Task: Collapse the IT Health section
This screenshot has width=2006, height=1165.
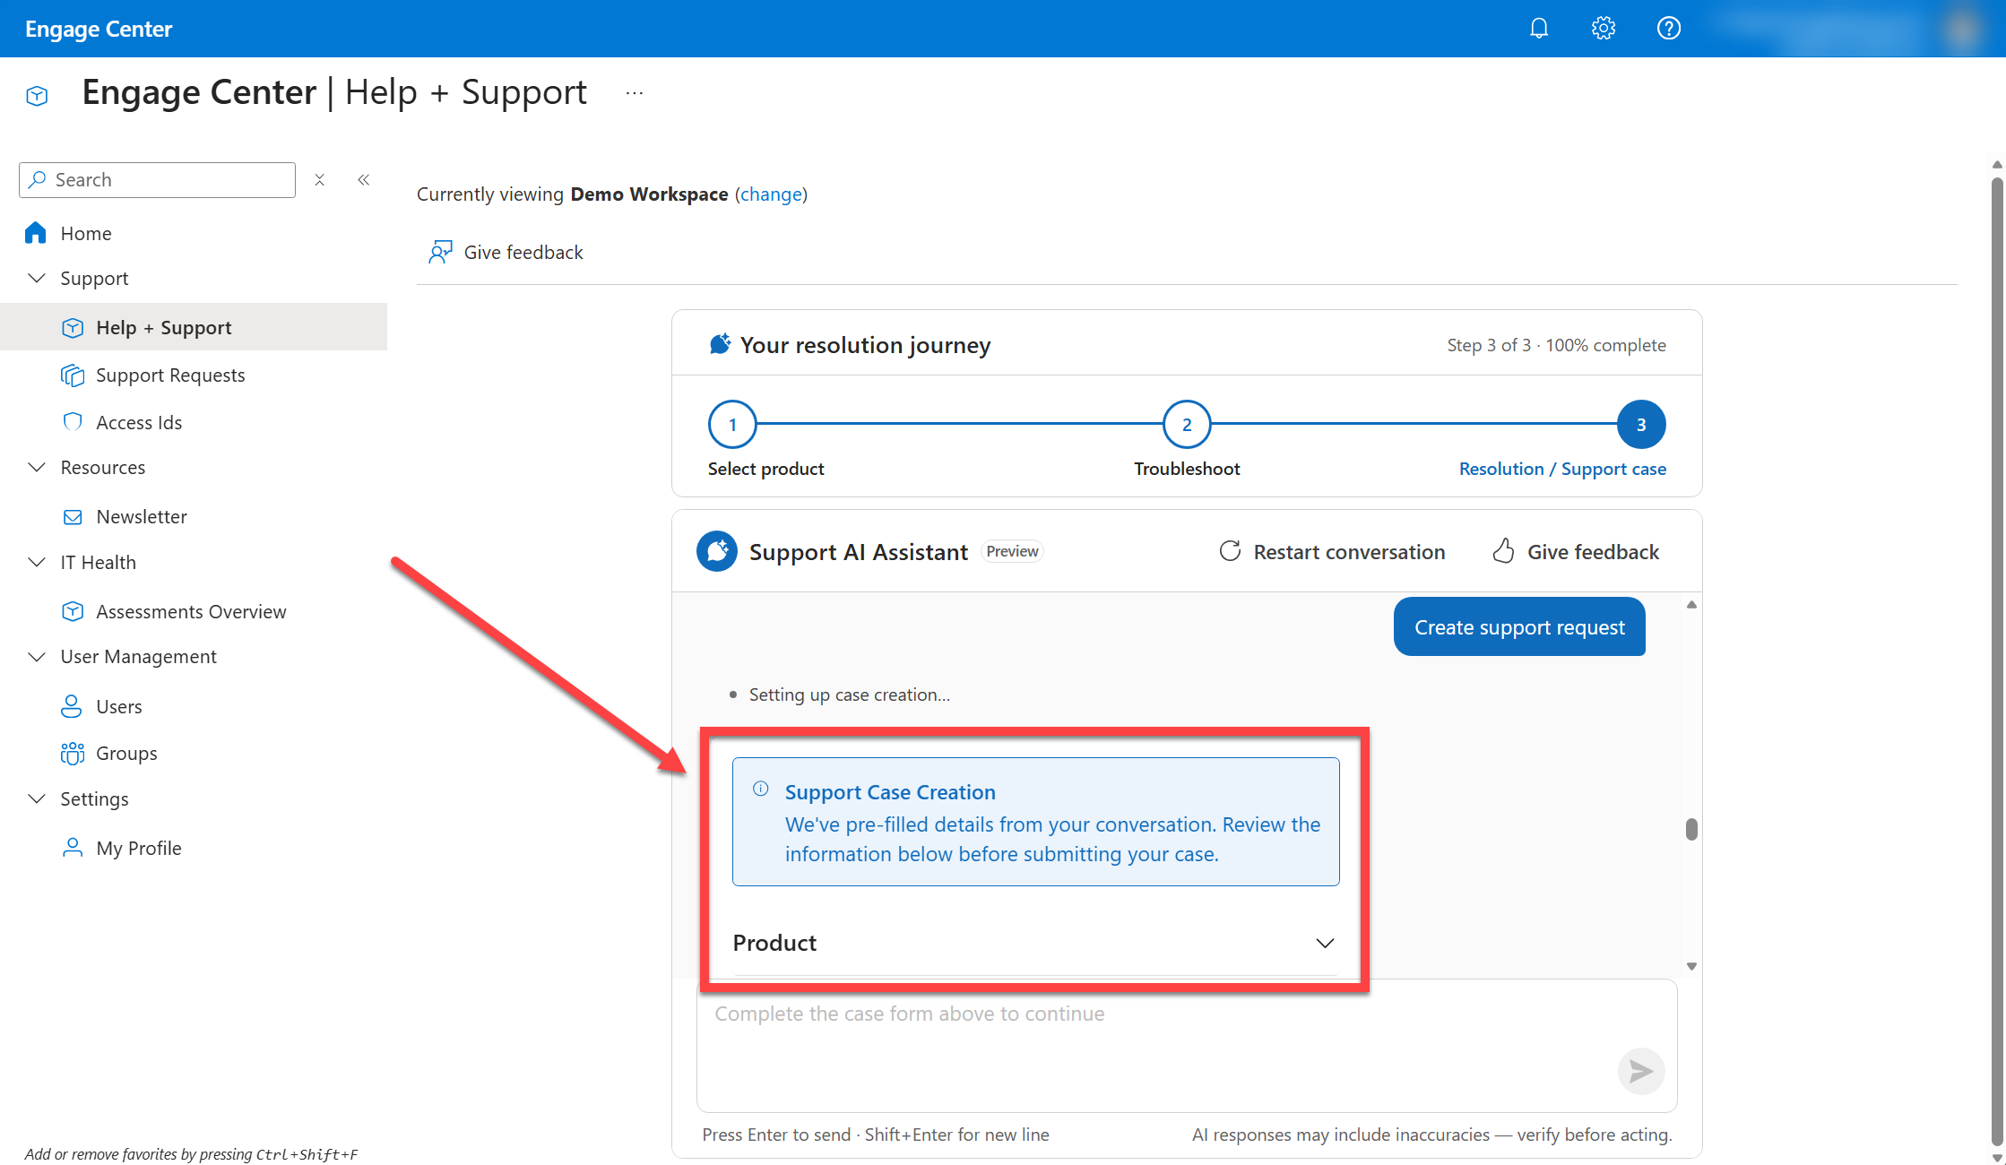Action: [x=37, y=563]
